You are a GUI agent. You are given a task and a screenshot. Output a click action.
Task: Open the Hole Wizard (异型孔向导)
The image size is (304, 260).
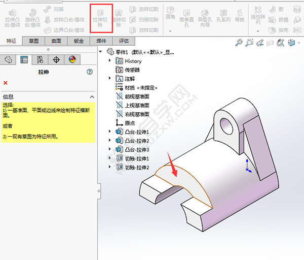[x=205, y=18]
